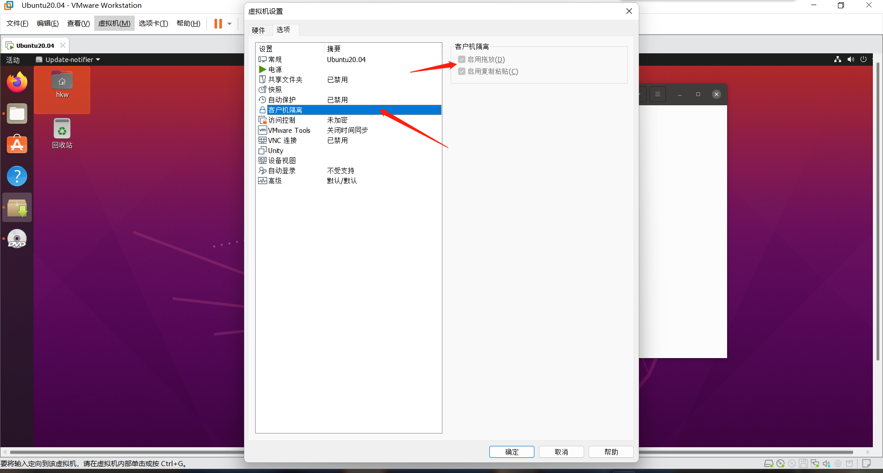
Task: Toggle the 启用拖放 checkbox
Action: pos(462,59)
